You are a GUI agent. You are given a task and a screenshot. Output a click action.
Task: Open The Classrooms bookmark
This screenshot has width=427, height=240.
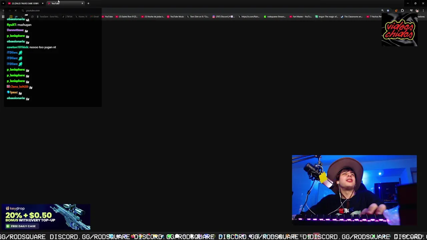pyautogui.click(x=352, y=17)
